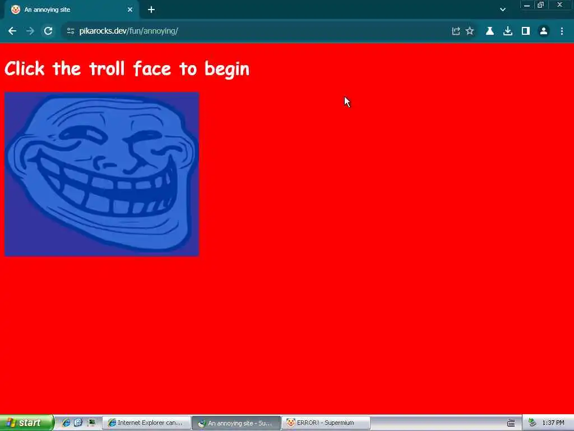Screen dimensions: 574x431
Task: Click the on-screen keyboard tray icon
Action: coord(511,423)
